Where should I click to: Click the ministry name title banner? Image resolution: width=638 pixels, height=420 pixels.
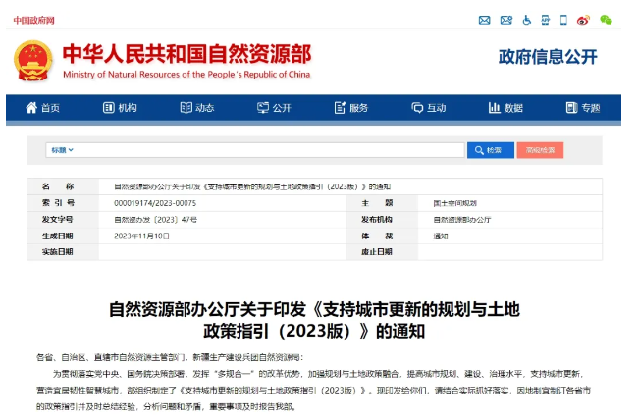(186, 54)
